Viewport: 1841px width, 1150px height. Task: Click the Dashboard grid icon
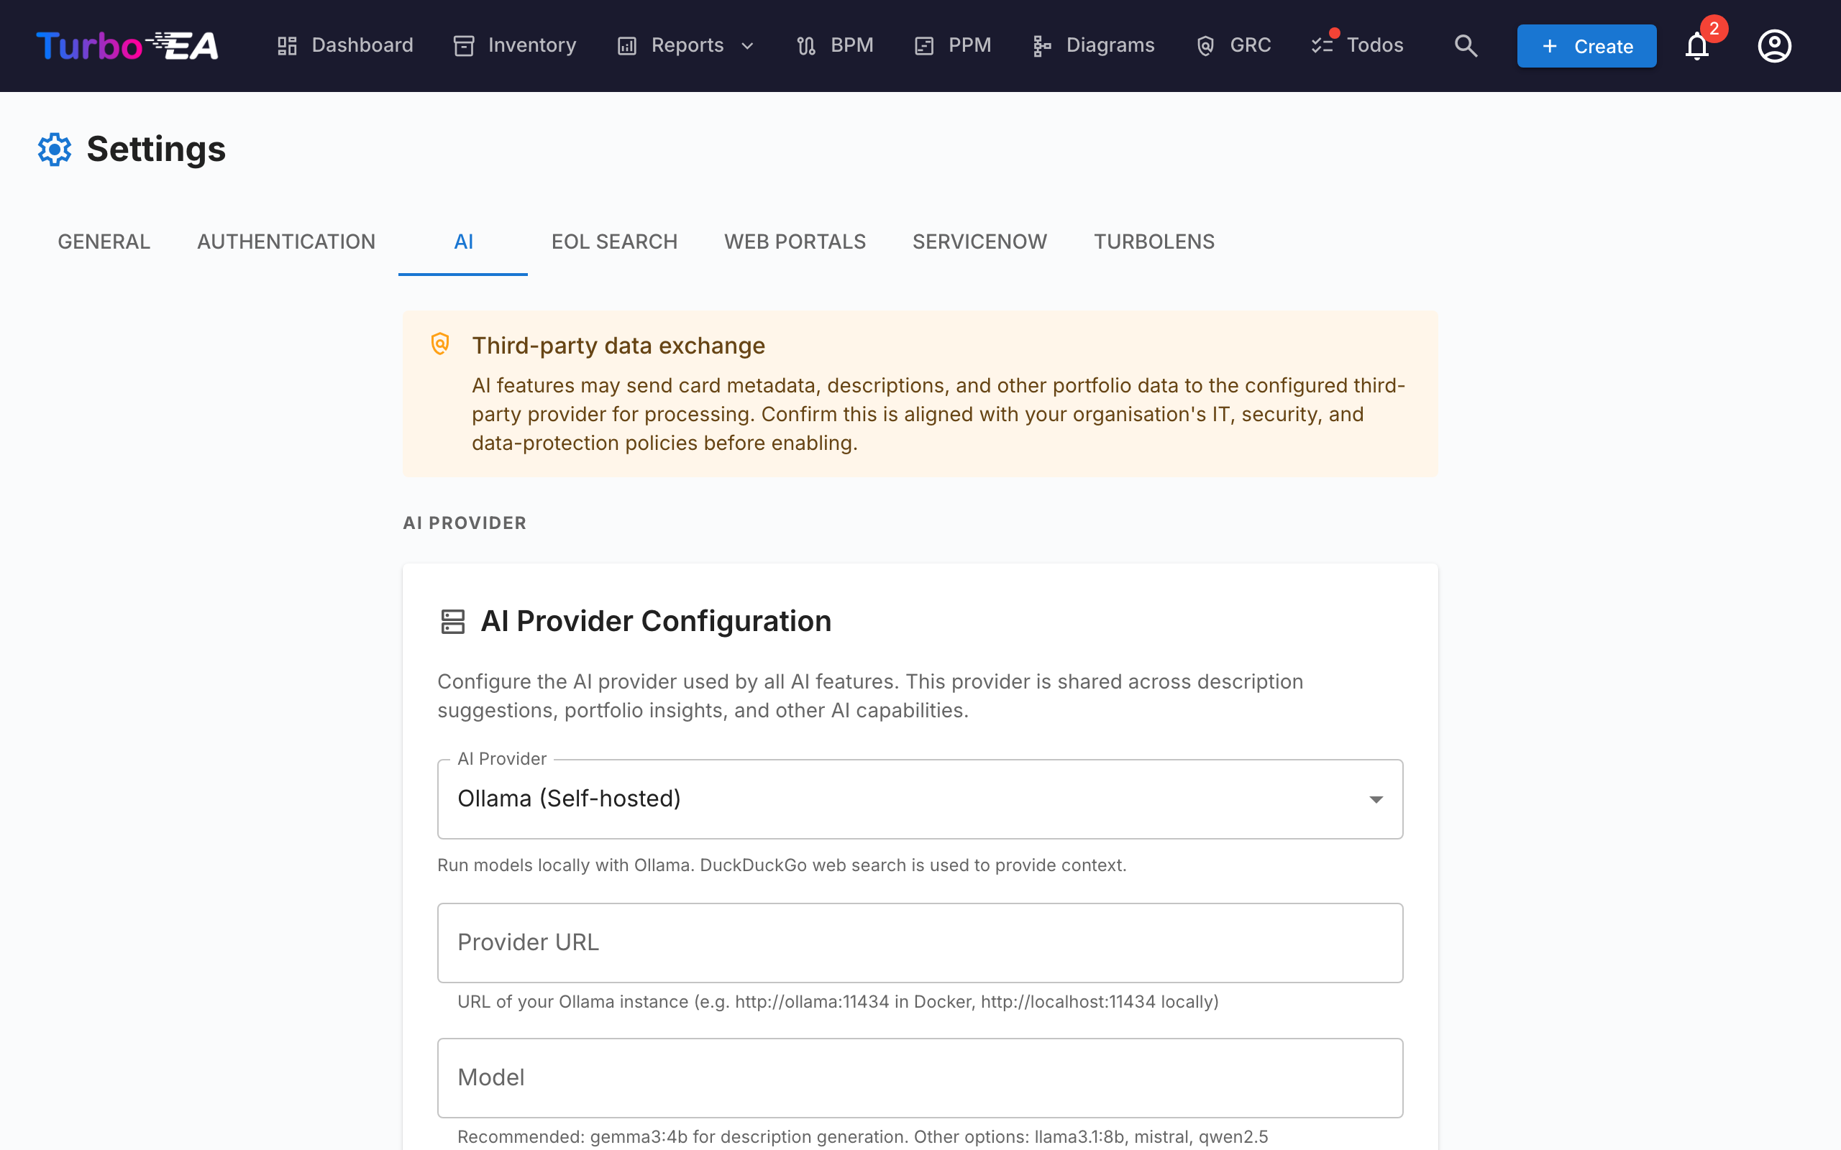(x=287, y=45)
